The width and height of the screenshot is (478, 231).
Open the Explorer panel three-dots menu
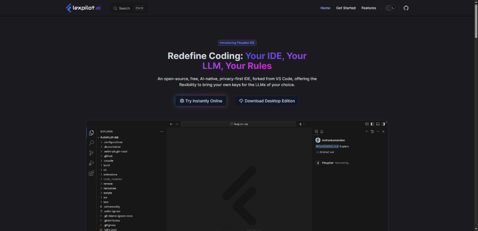point(162,131)
